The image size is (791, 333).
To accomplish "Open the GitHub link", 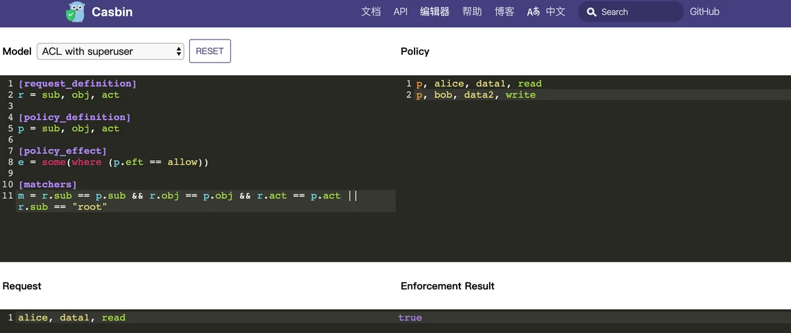I will point(705,12).
